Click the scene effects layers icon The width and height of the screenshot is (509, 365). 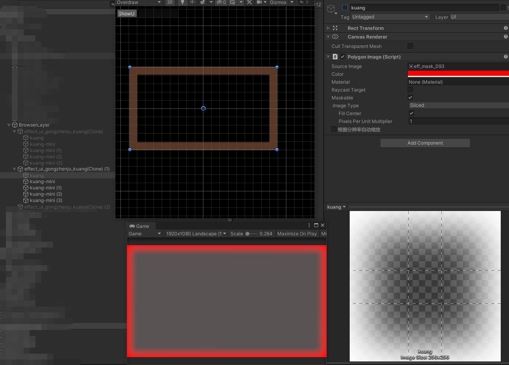[203, 2]
